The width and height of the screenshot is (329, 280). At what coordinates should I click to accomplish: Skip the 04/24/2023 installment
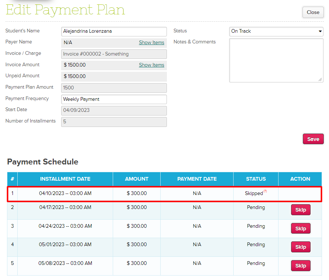point(301,228)
